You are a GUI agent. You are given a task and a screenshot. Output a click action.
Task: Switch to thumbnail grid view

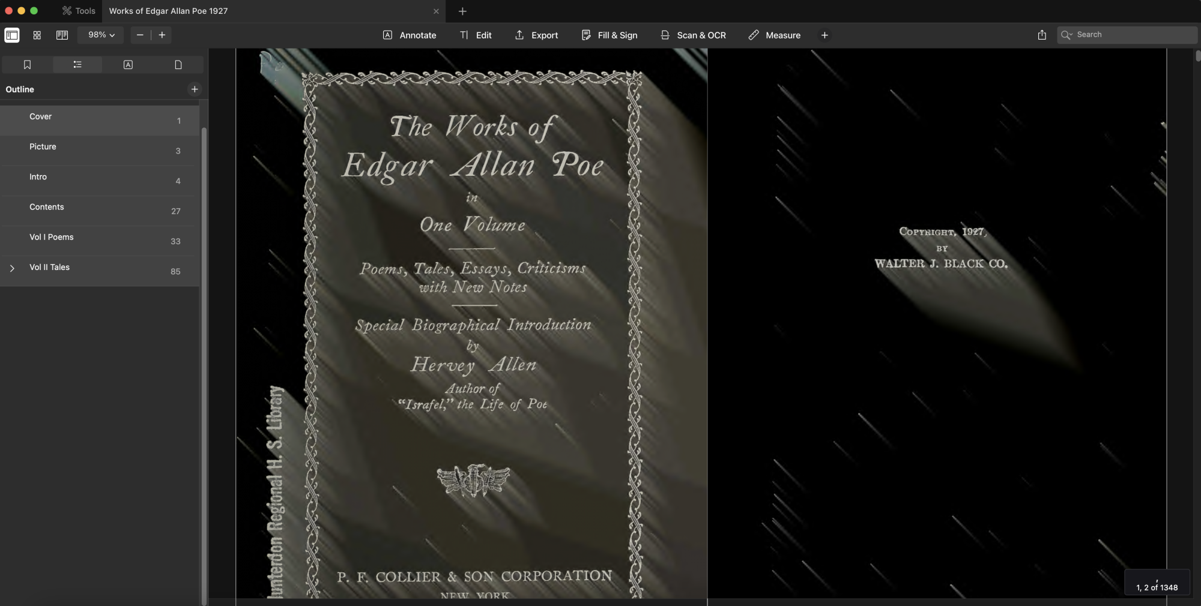coord(37,35)
